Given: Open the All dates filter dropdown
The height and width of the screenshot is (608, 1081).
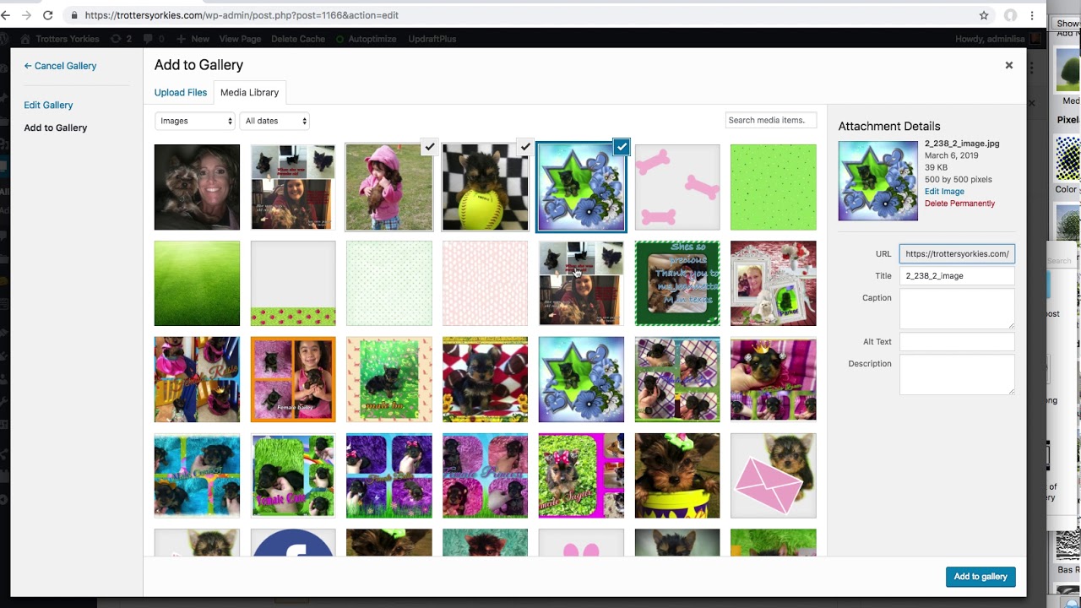Looking at the screenshot, I should pos(274,121).
